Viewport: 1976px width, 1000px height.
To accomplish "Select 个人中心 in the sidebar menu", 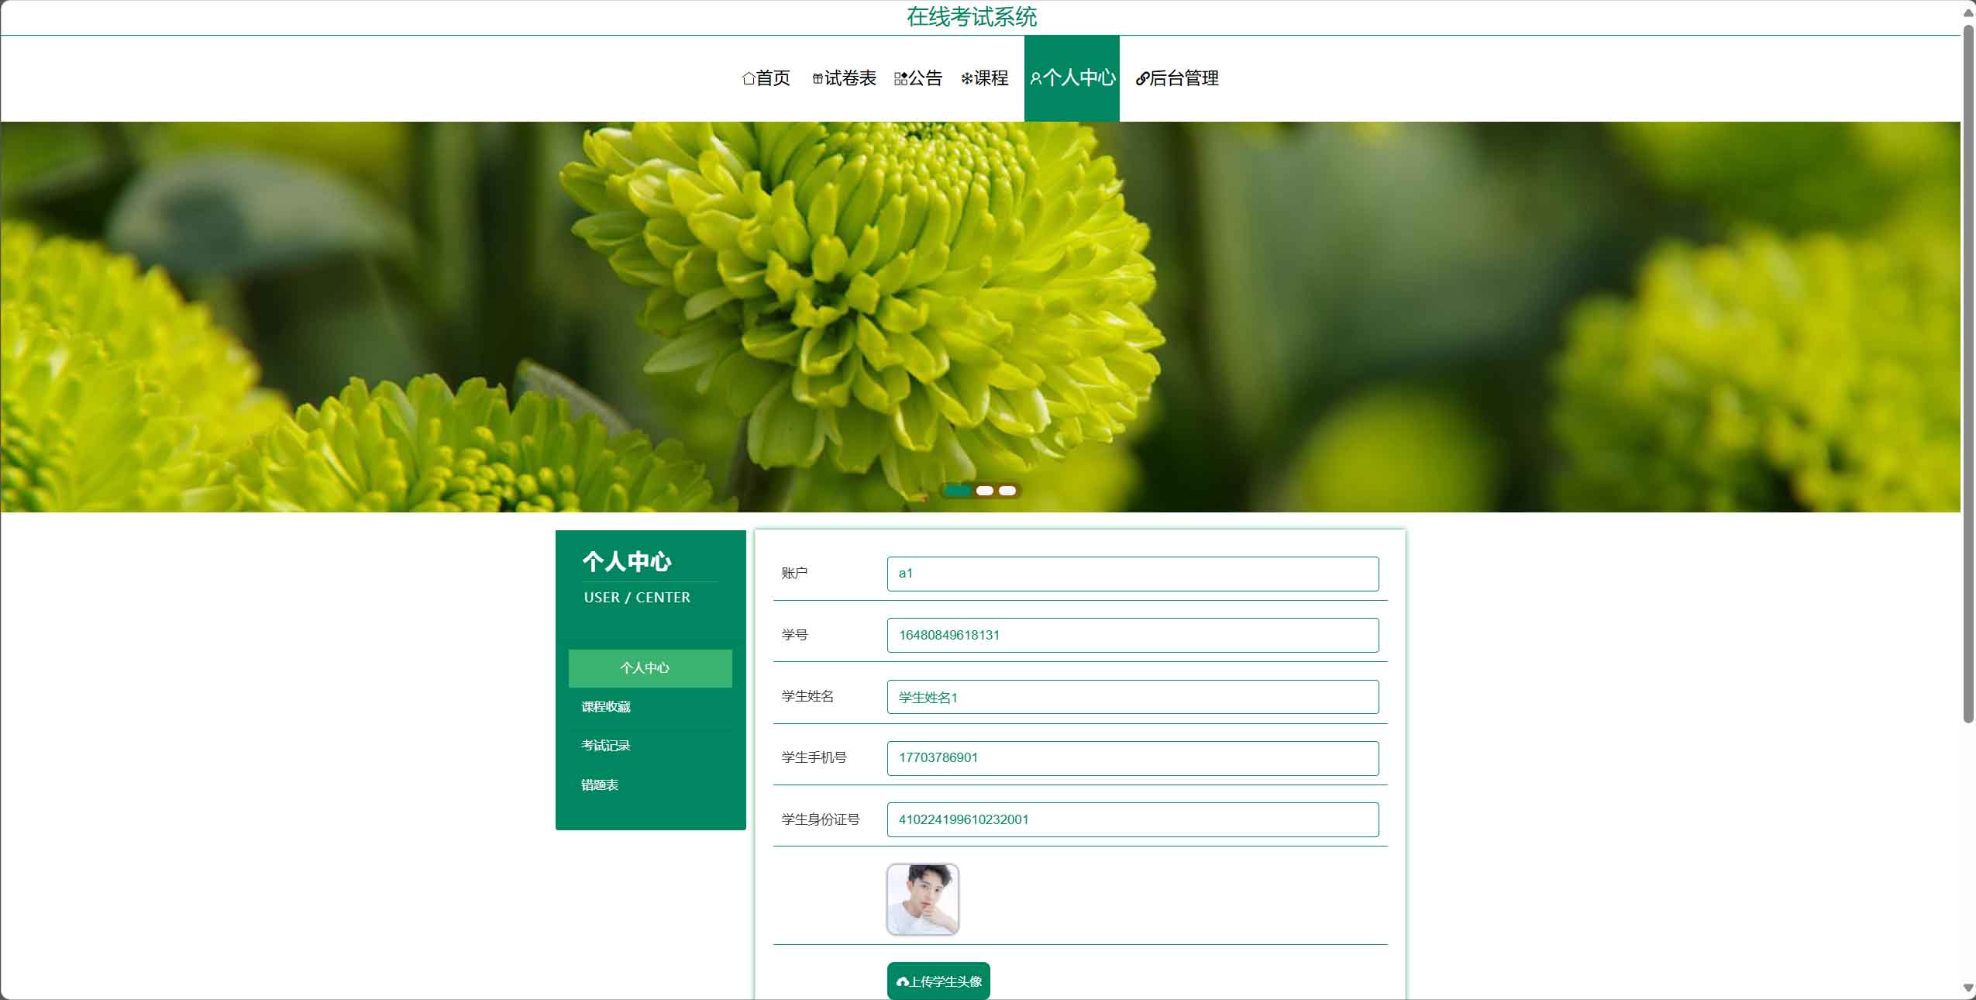I will pos(650,668).
